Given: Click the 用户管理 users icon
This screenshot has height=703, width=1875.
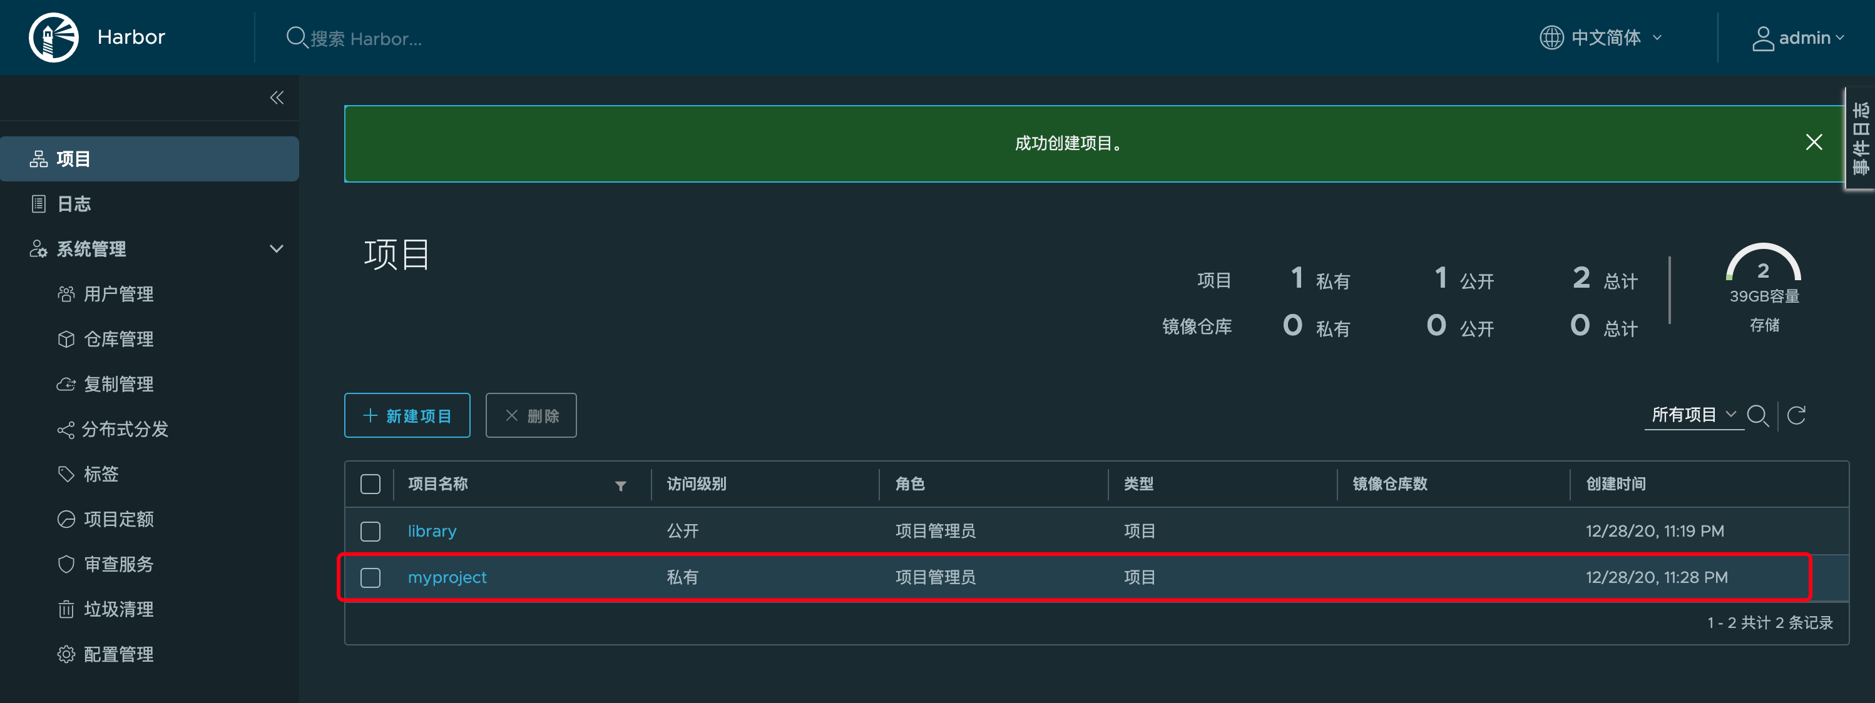Looking at the screenshot, I should click(x=66, y=294).
